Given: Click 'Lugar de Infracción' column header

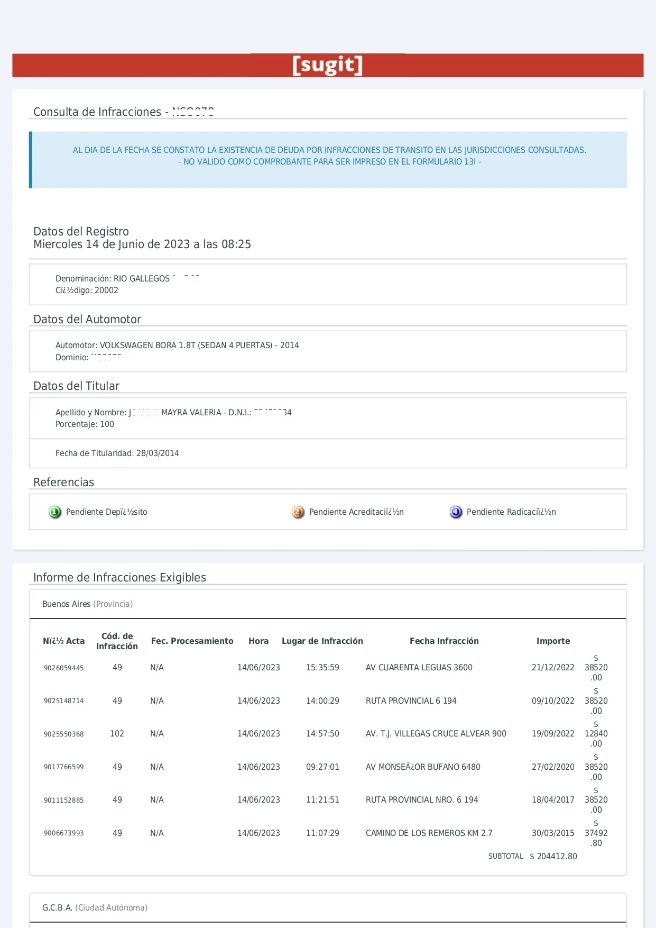Looking at the screenshot, I should click(322, 641).
